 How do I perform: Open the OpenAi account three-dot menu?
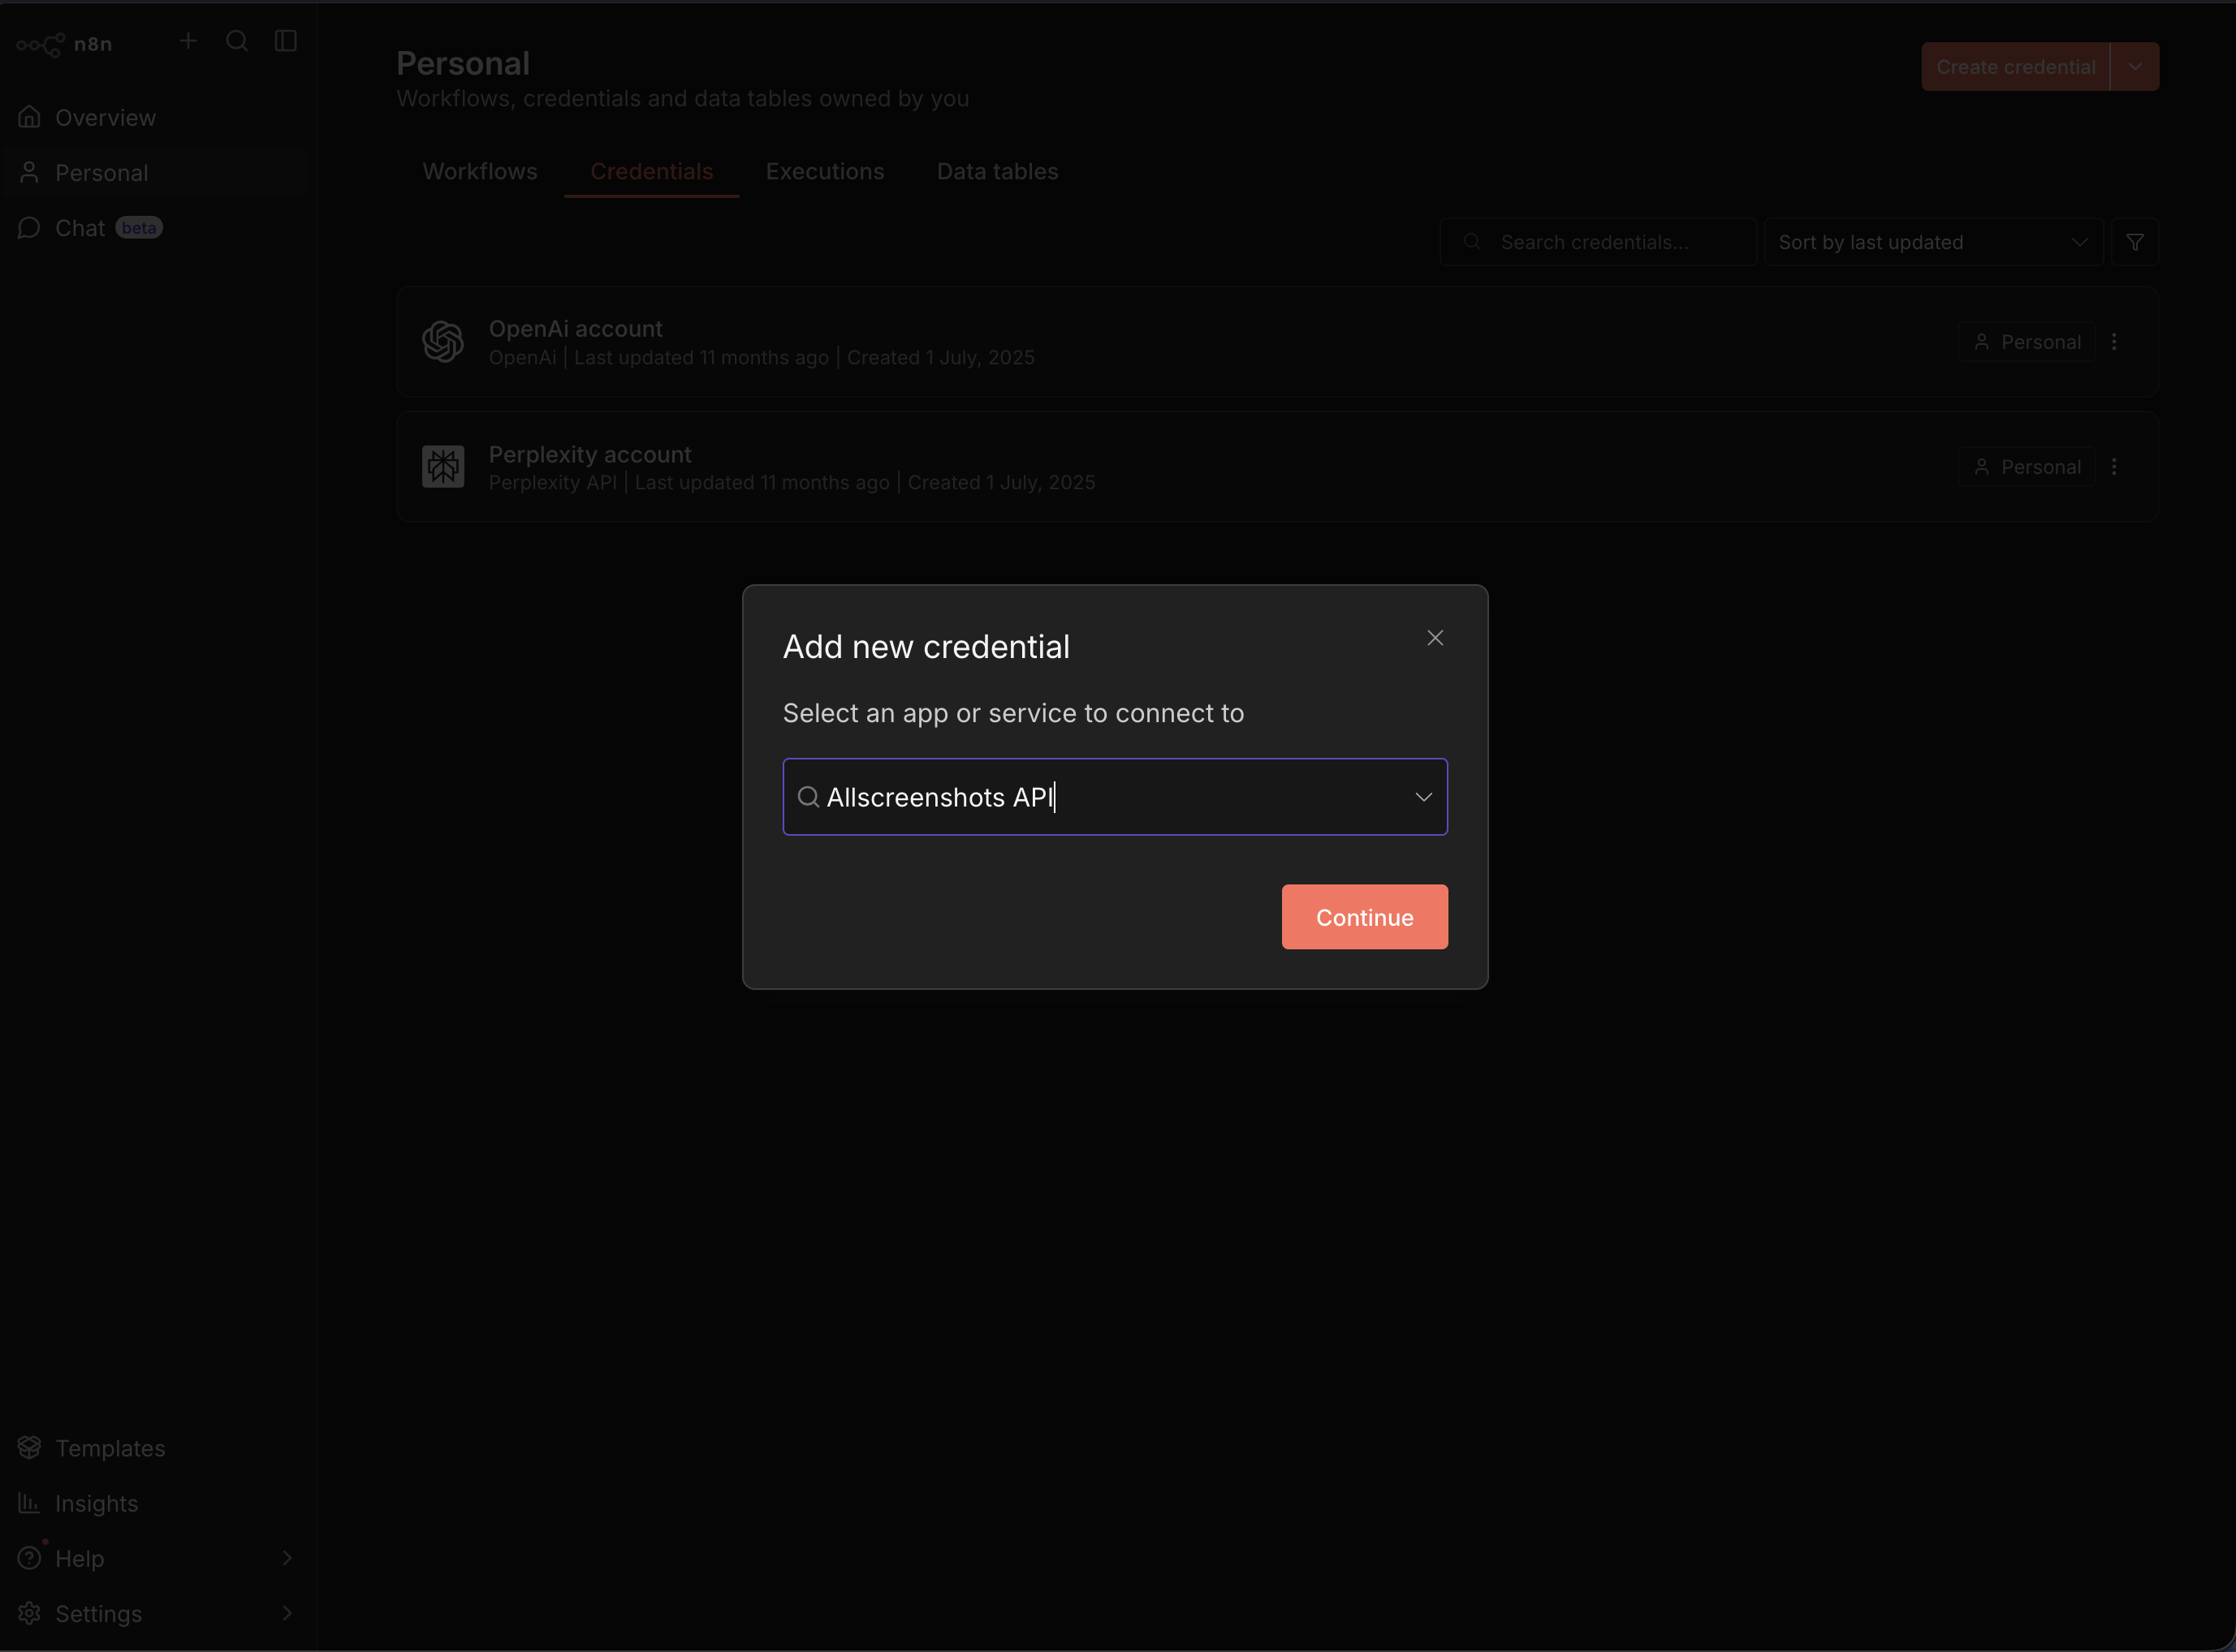[2114, 342]
